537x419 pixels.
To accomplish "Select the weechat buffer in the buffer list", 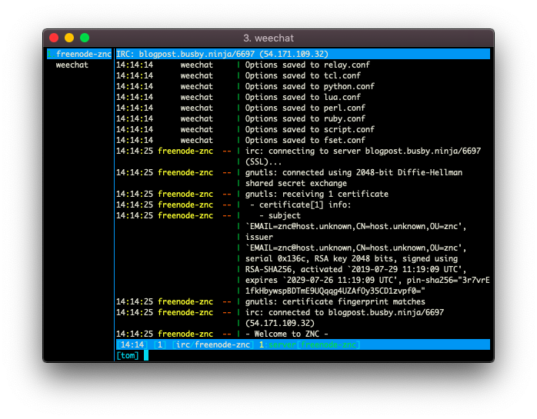I will (72, 65).
